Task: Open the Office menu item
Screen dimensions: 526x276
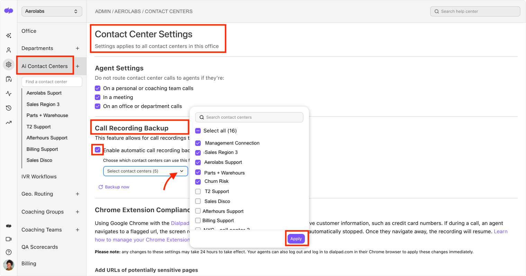Action: click(x=29, y=31)
